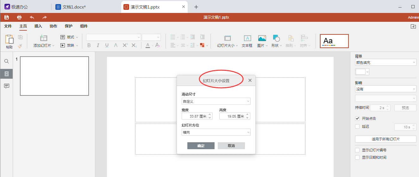Open the 背景 dropdown showing 颜色填充
Viewport: 419px width, 177px height.
point(385,63)
